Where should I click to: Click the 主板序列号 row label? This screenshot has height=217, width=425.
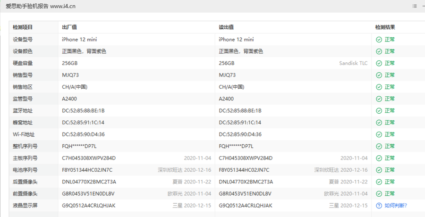pyautogui.click(x=25, y=158)
